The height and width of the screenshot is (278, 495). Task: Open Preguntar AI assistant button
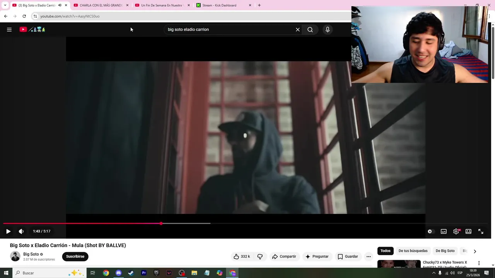click(317, 256)
